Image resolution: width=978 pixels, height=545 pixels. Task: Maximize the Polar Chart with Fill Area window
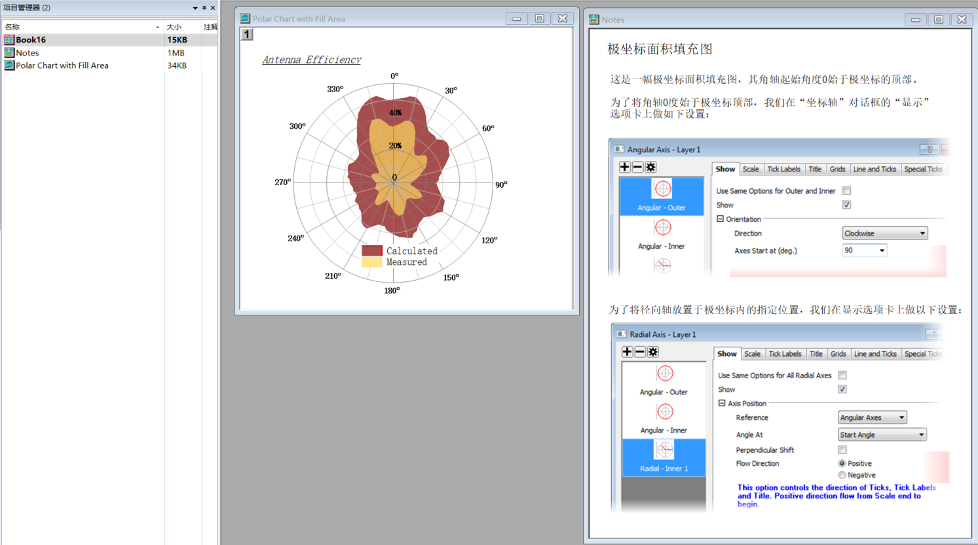[x=539, y=19]
